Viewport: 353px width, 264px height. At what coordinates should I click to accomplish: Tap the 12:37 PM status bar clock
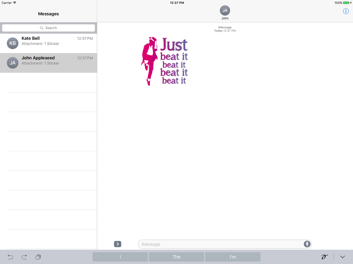[x=177, y=3]
